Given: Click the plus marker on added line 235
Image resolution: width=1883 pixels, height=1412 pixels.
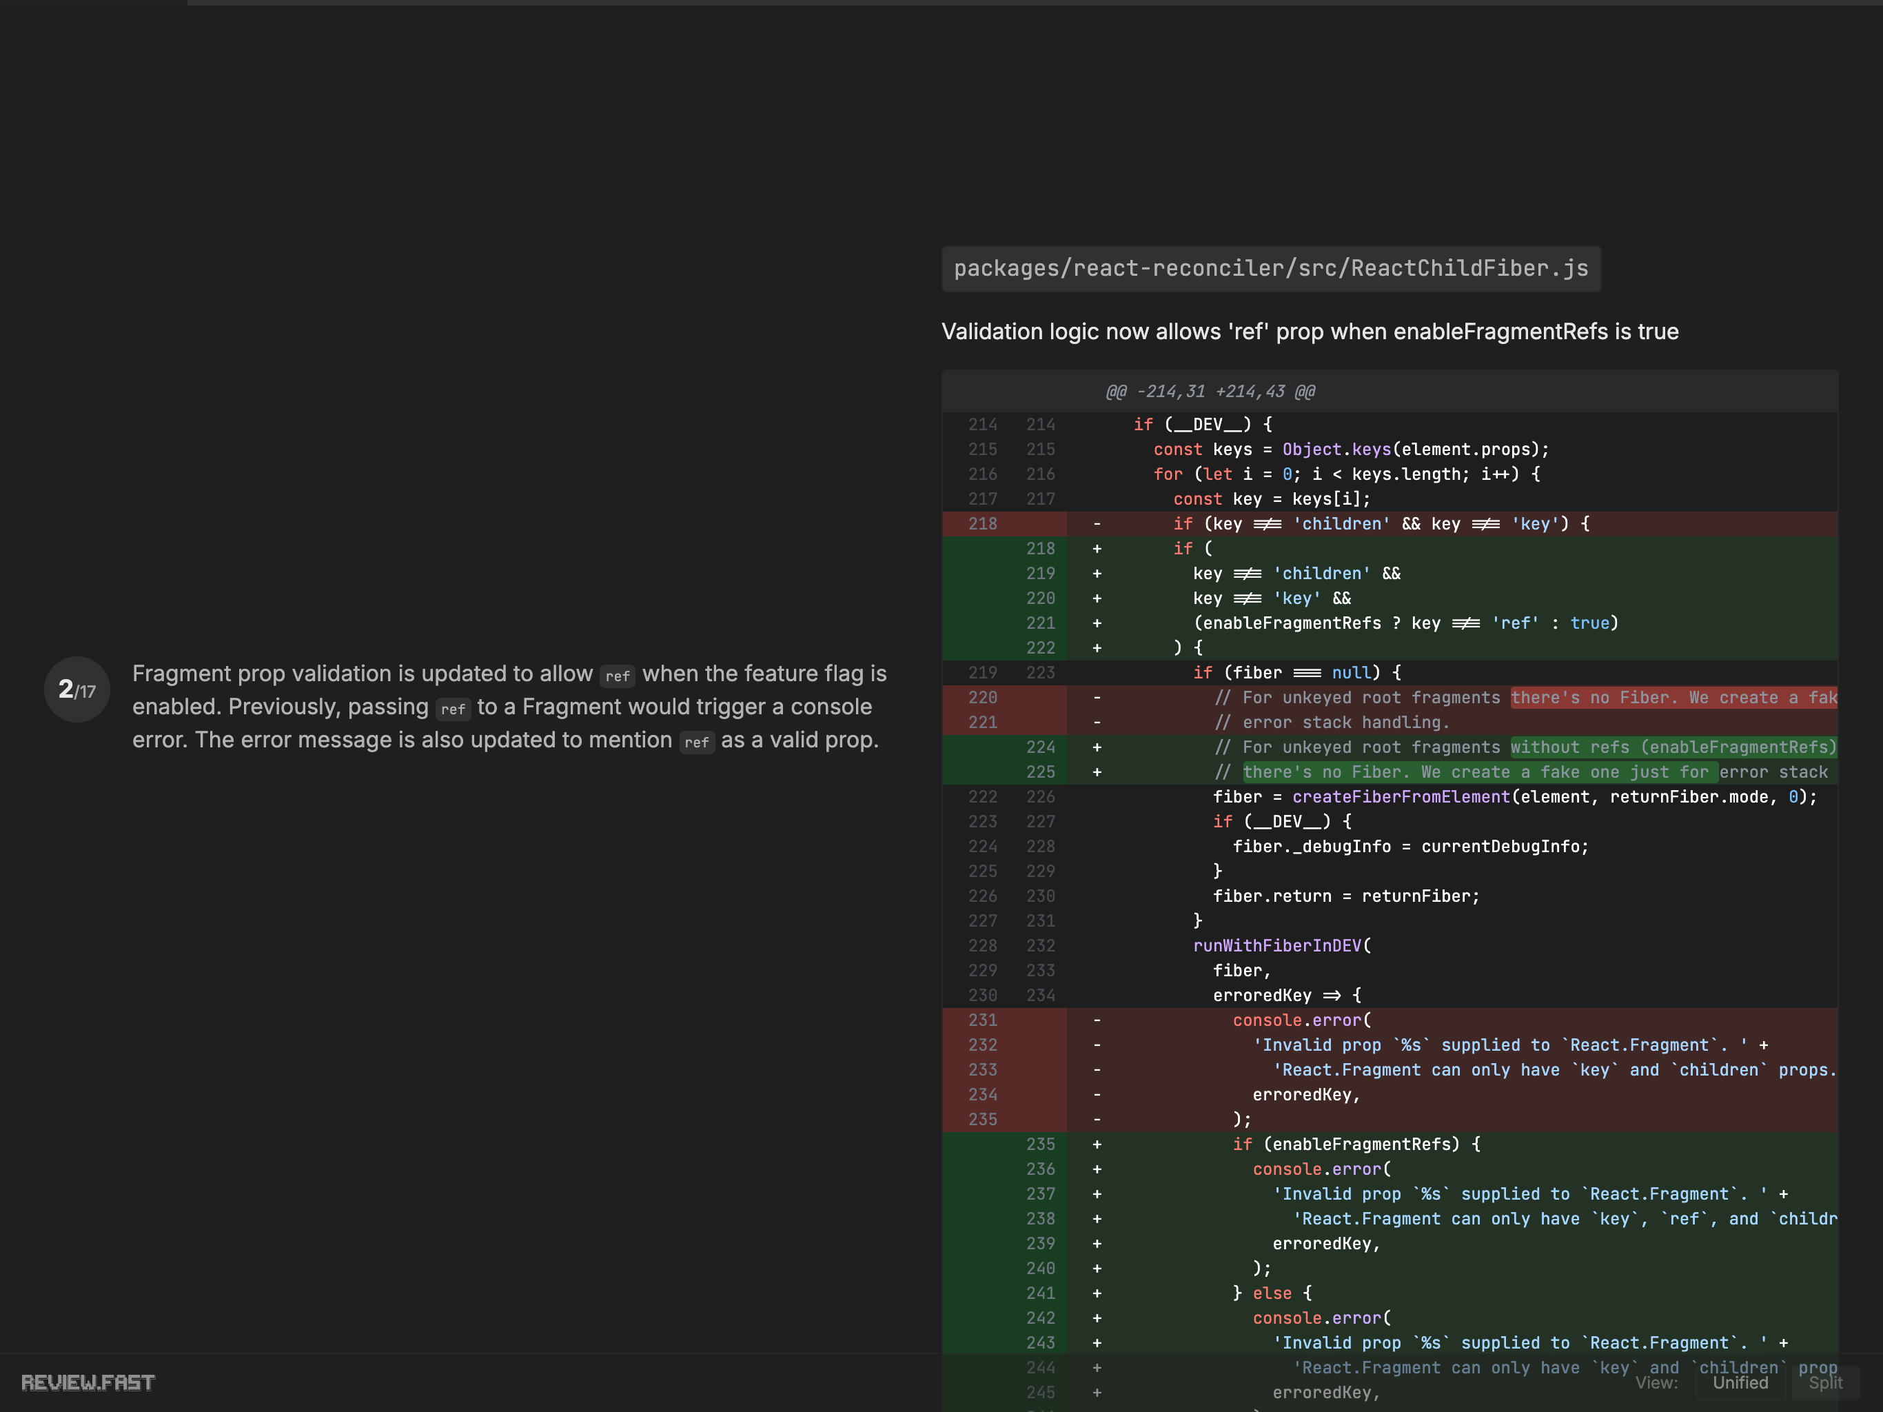Looking at the screenshot, I should [1097, 1144].
